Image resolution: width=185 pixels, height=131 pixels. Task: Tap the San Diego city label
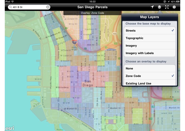[88, 83]
